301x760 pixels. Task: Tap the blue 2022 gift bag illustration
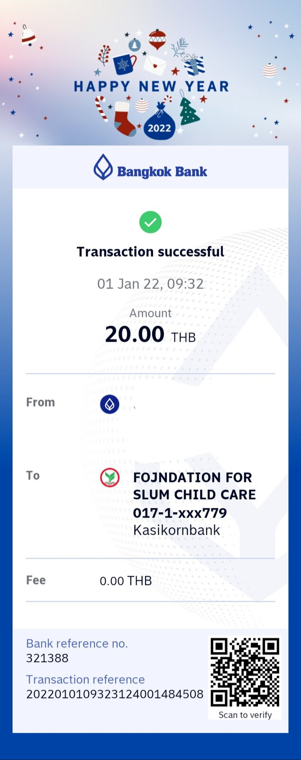pyautogui.click(x=160, y=124)
